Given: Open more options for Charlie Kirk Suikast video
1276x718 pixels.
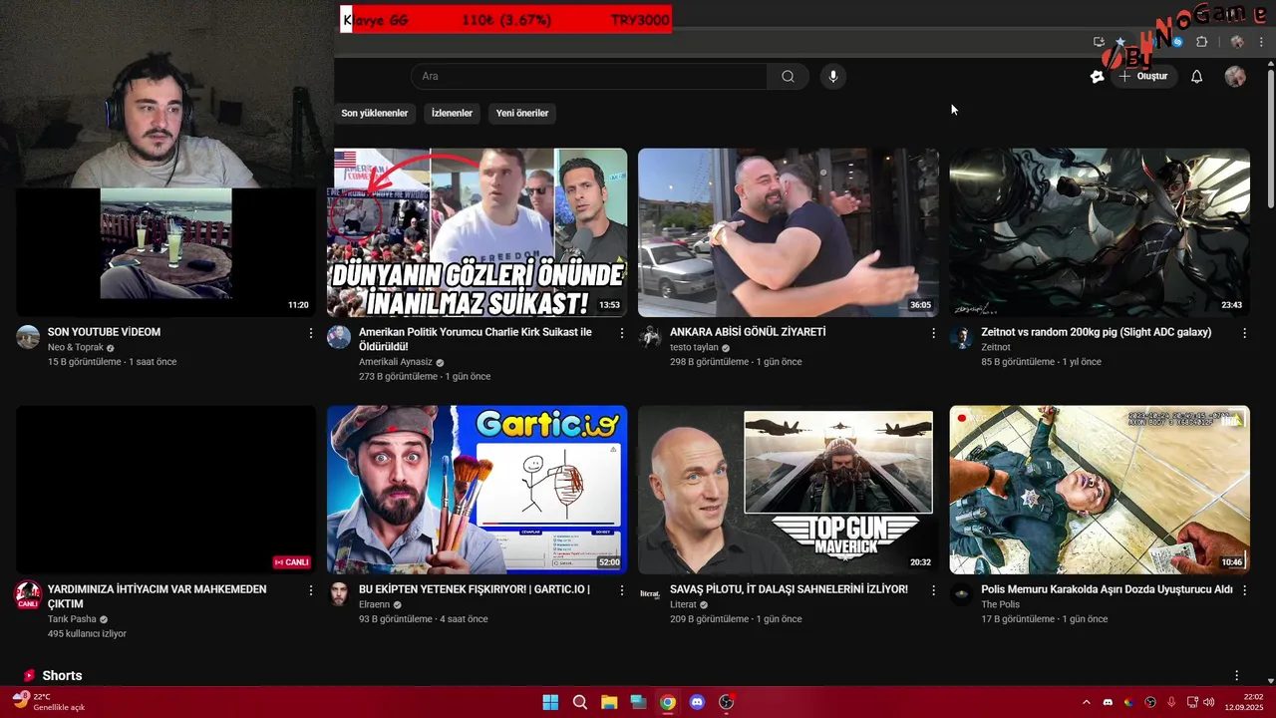Looking at the screenshot, I should (x=622, y=333).
